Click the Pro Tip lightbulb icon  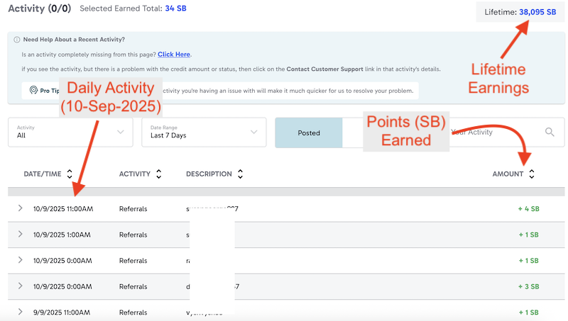click(x=33, y=90)
